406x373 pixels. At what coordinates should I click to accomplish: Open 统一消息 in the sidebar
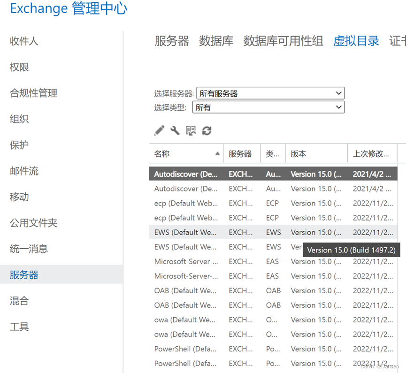click(x=29, y=249)
